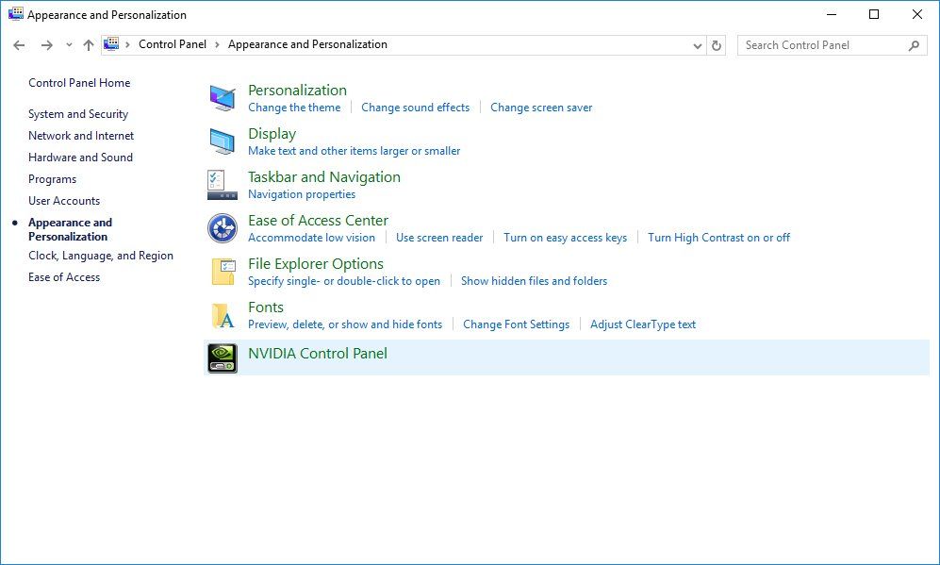Navigate up with the up arrow button
This screenshot has width=940, height=565.
(88, 44)
